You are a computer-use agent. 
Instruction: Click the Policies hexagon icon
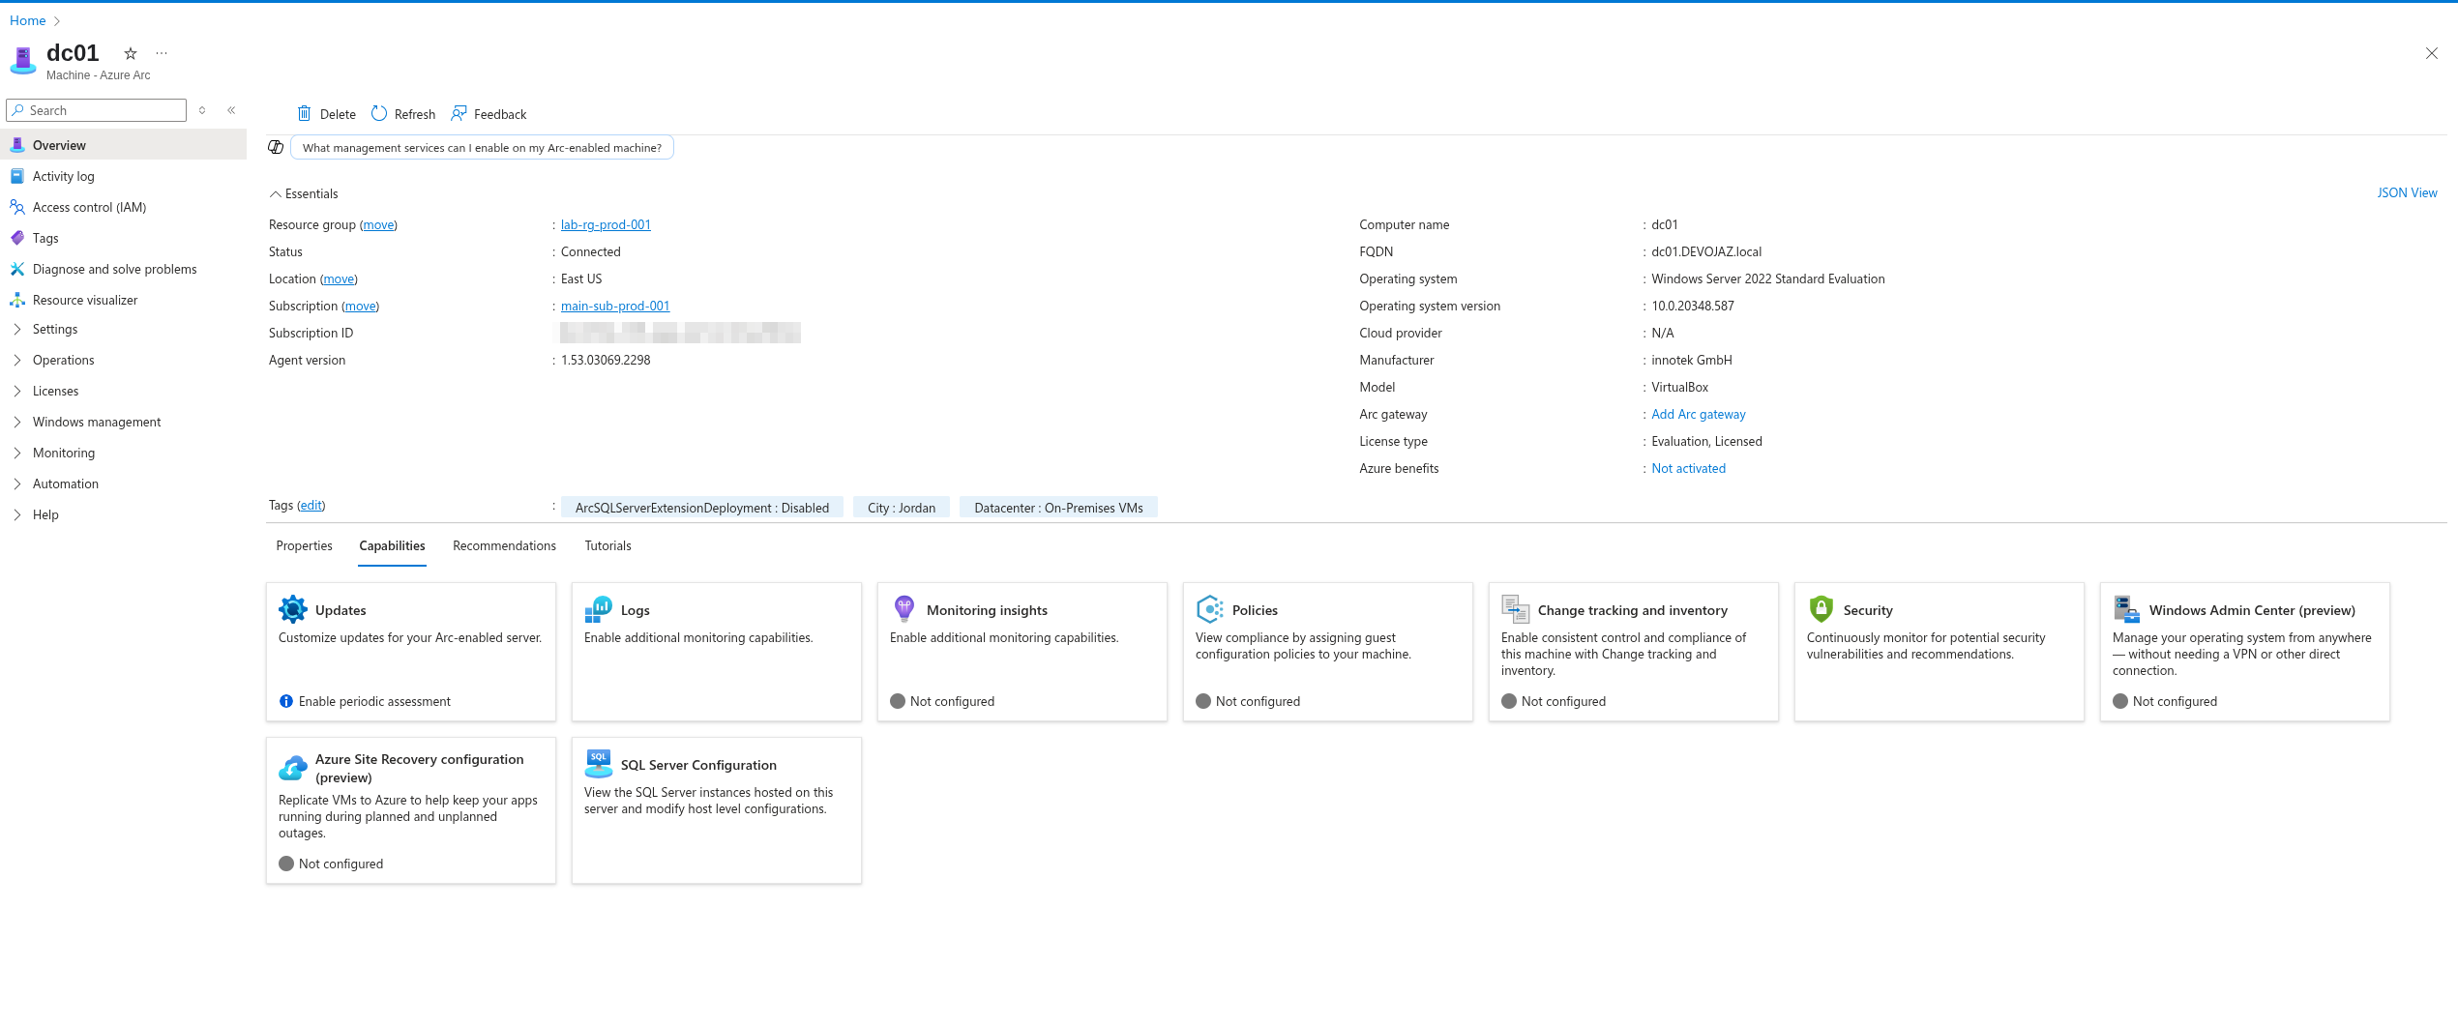click(x=1210, y=609)
